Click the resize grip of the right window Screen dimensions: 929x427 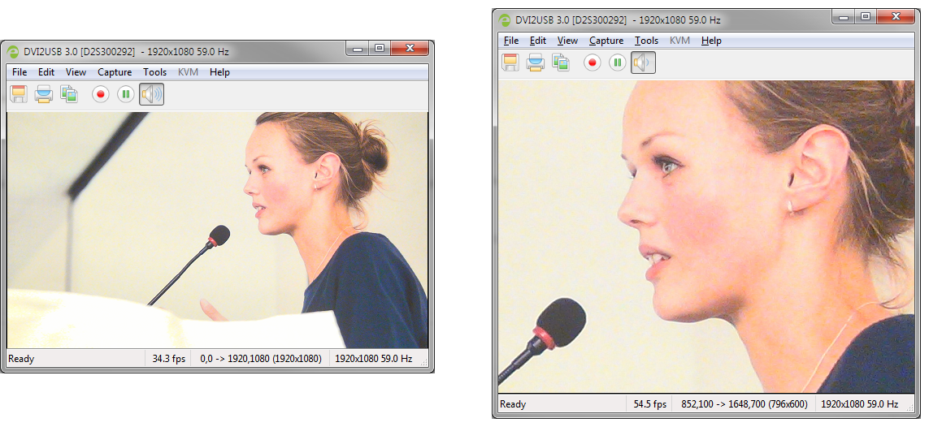910,408
